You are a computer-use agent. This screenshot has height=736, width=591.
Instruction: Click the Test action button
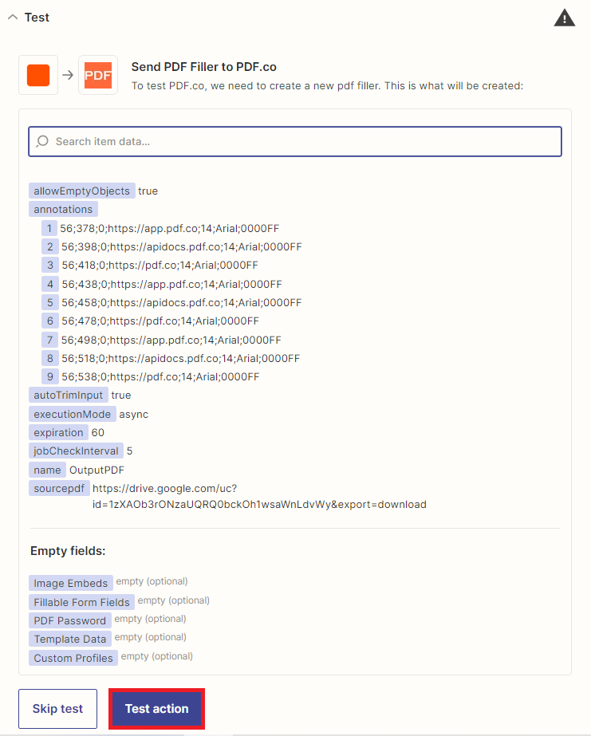pos(157,708)
